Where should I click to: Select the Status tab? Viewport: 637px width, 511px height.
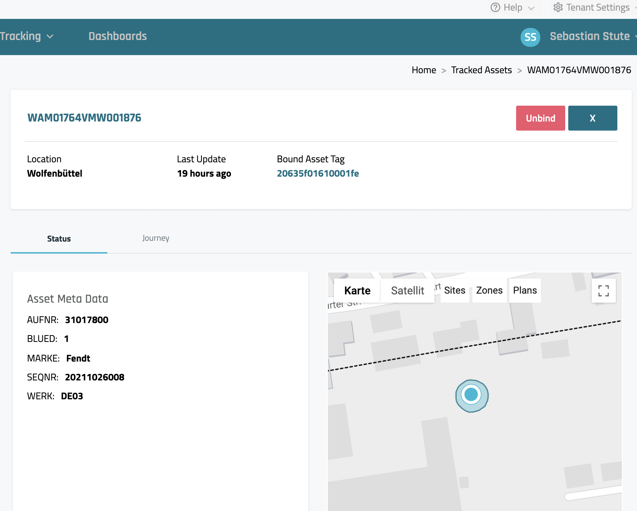point(59,239)
